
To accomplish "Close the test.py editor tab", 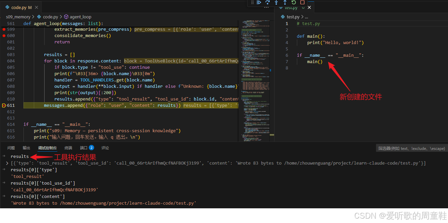I will pos(309,7).
